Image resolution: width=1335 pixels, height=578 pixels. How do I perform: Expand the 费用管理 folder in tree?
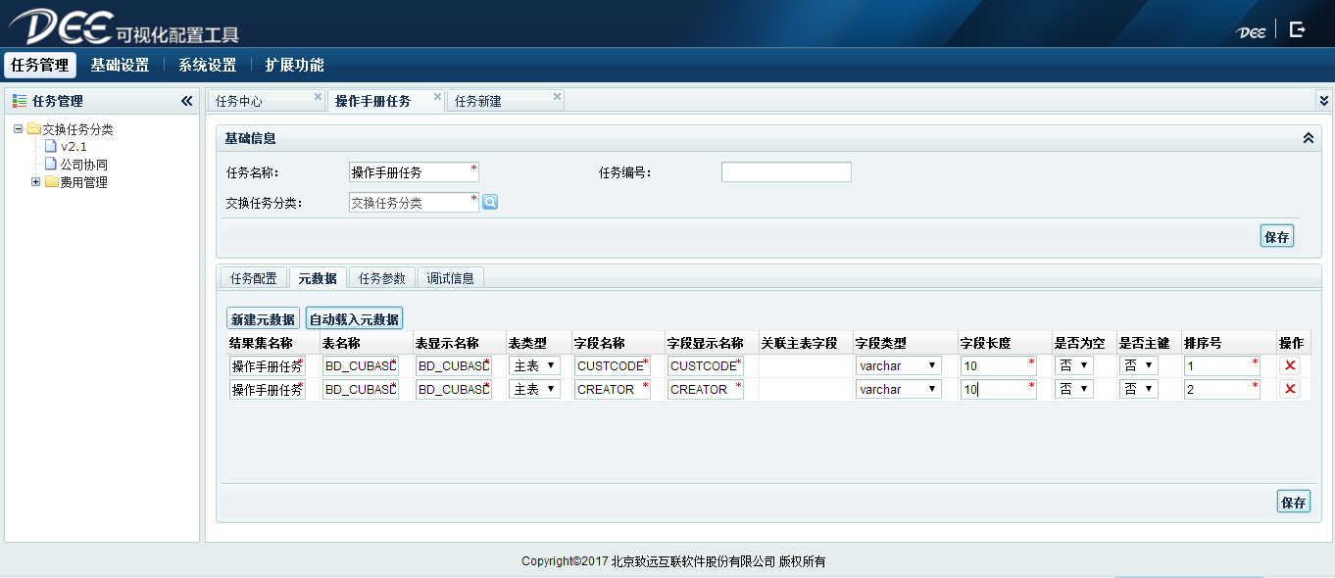(36, 182)
